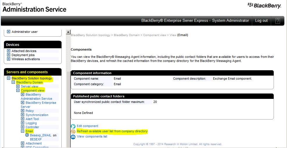Image resolution: width=287 pixels, height=148 pixels.
Task: Select Policy in component tree
Action: pos(30,111)
